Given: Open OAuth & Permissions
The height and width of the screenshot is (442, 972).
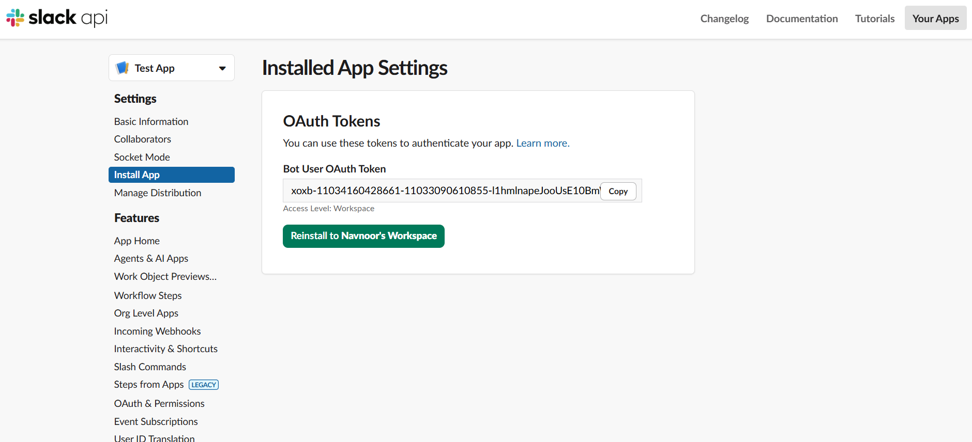Looking at the screenshot, I should pos(159,403).
